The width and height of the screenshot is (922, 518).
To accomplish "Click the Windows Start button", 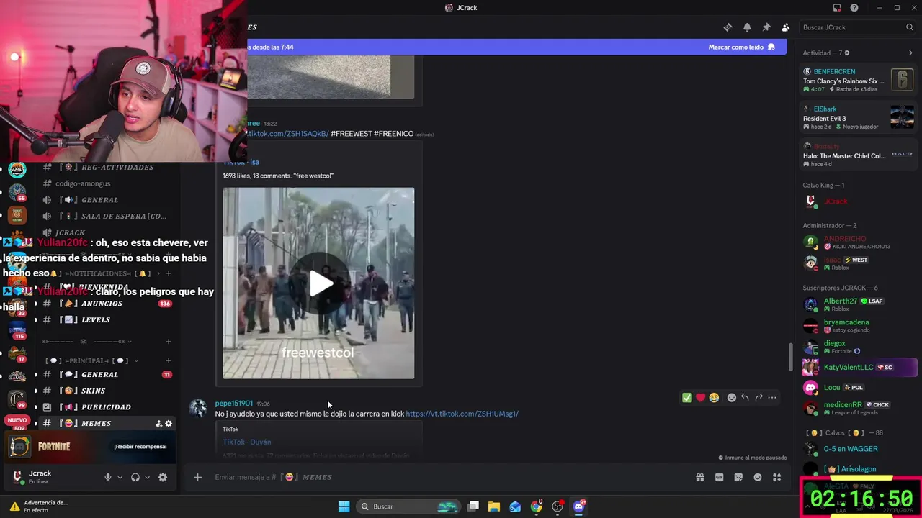I will (x=344, y=506).
